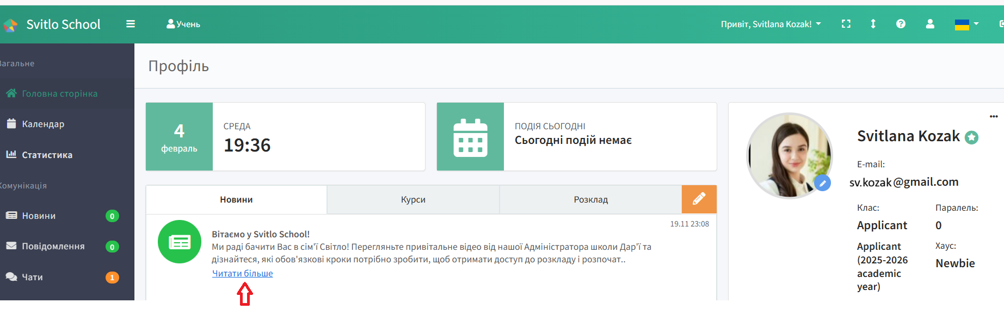Open Статистика in the sidebar
1004x315 pixels.
click(47, 155)
